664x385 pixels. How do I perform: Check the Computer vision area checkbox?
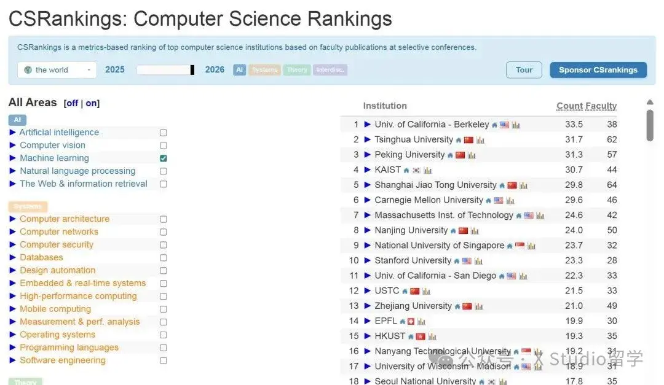pyautogui.click(x=164, y=146)
